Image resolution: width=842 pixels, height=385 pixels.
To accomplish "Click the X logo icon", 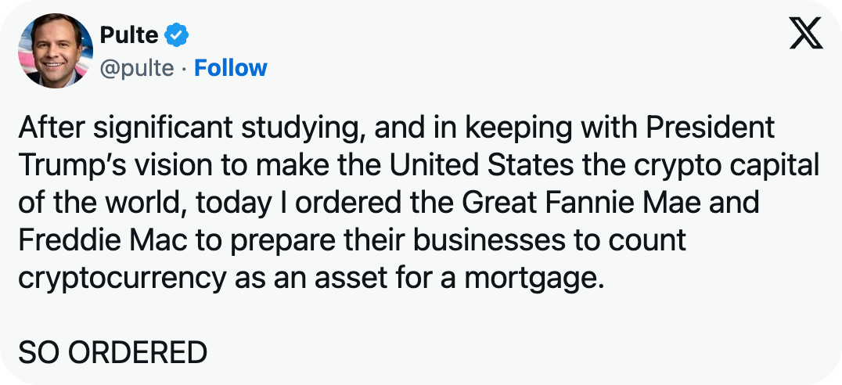I will (x=805, y=34).
